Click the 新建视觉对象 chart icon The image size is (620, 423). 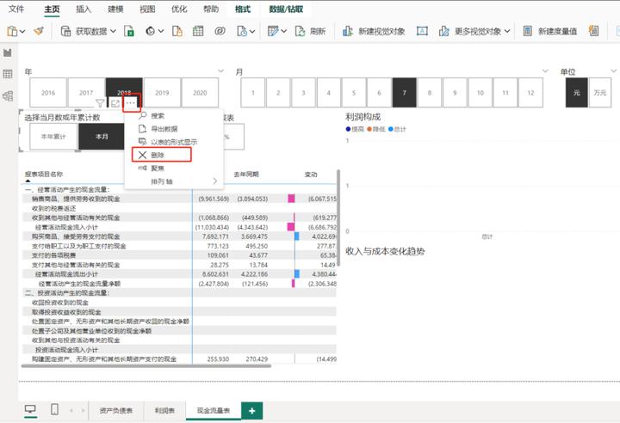348,31
